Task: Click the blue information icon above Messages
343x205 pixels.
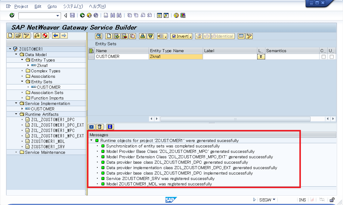Action: pos(110,127)
